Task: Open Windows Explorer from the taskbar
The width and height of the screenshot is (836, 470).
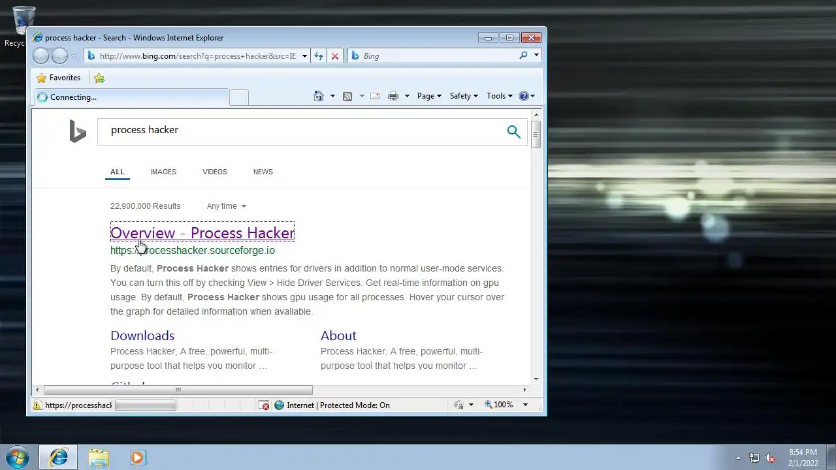Action: (99, 458)
